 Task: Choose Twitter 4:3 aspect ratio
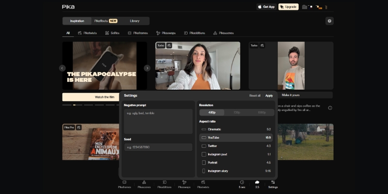click(237, 146)
